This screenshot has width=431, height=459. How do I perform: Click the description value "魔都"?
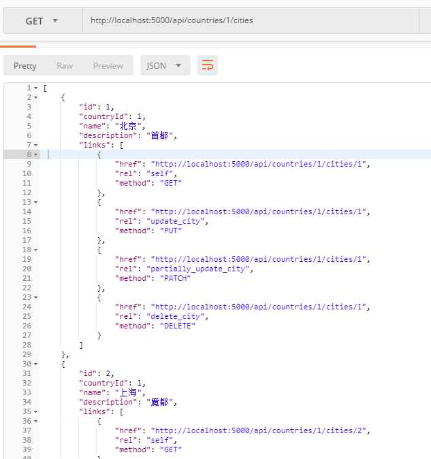click(x=159, y=402)
